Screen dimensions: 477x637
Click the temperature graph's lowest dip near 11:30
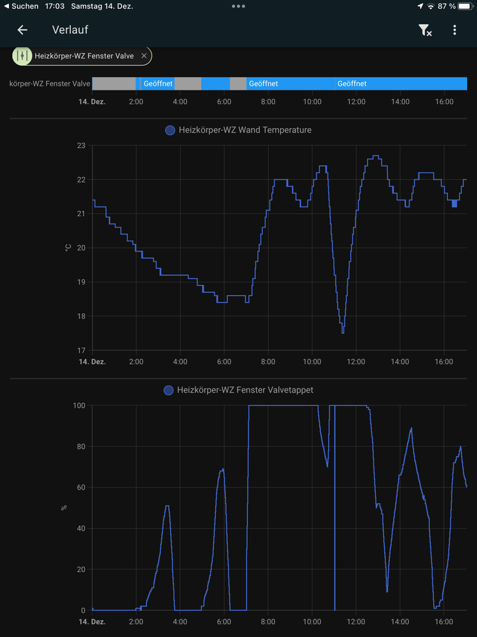click(x=343, y=332)
